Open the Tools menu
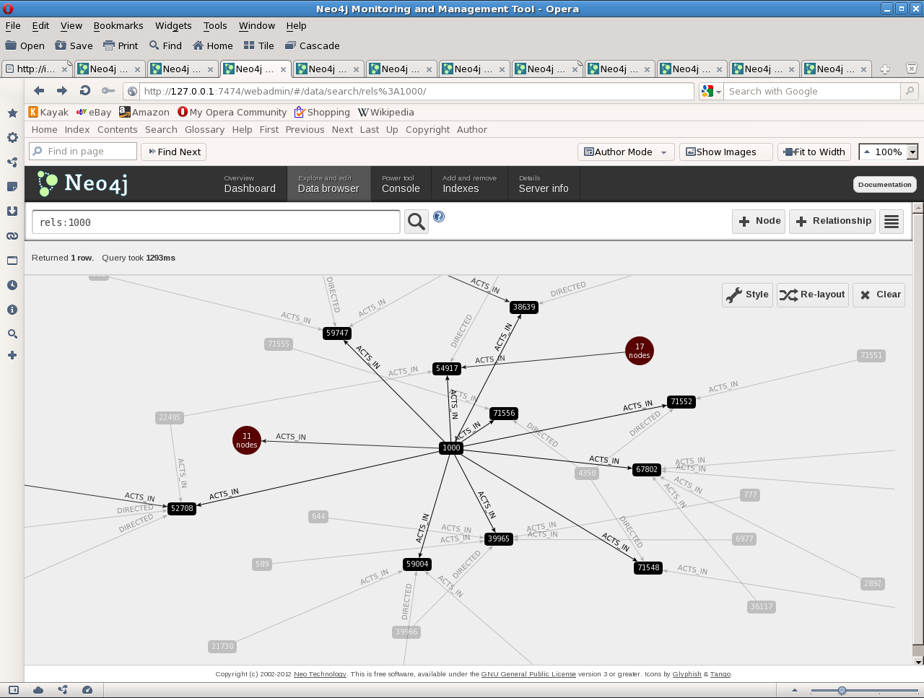 pyautogui.click(x=215, y=25)
